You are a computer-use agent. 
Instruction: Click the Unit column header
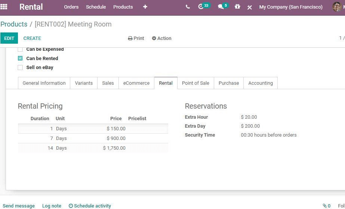60,118
